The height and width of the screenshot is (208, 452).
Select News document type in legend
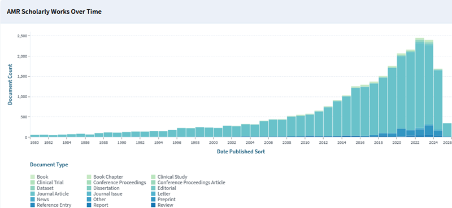click(x=40, y=200)
